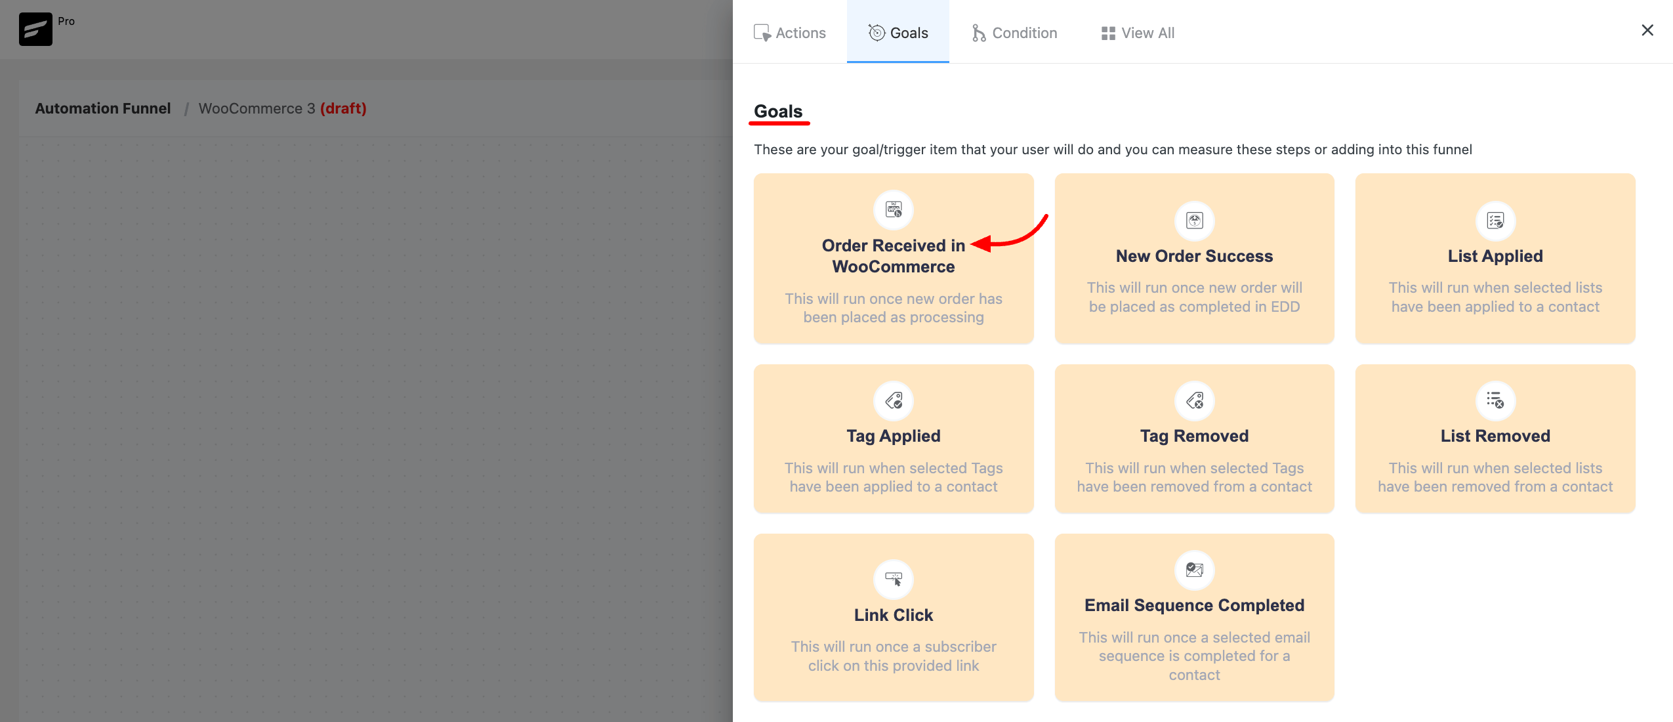Click the Order Received in WooCommerce icon
This screenshot has width=1673, height=722.
[894, 211]
